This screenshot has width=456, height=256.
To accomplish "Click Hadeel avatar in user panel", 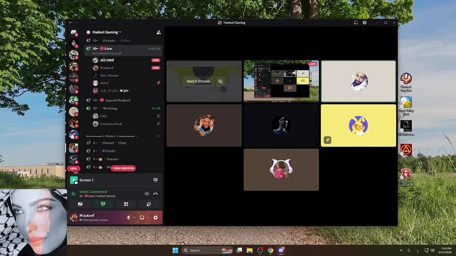I will tap(74, 218).
